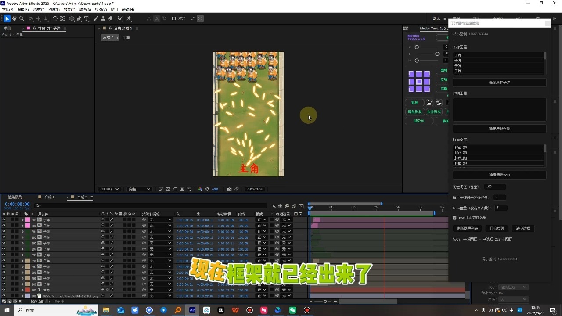Screen dimensions: 562x316
Task: Click the 死亡阈值 input field showing 100
Action: [495, 187]
